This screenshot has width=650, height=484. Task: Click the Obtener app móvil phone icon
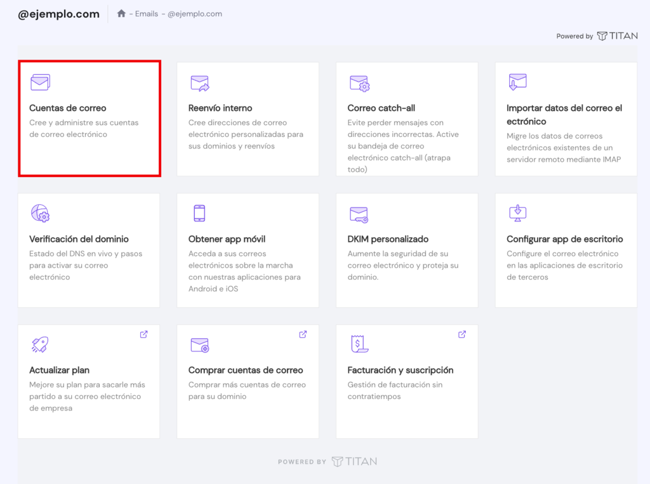pos(199,214)
